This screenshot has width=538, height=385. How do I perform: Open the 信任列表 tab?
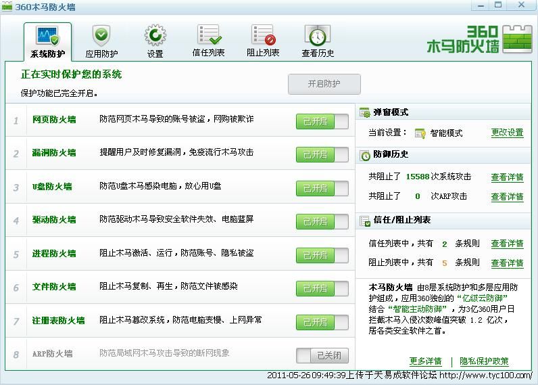209,41
